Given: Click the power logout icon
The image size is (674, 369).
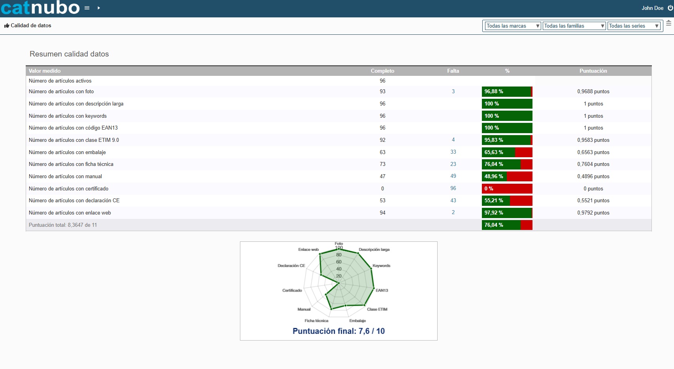Looking at the screenshot, I should (670, 8).
